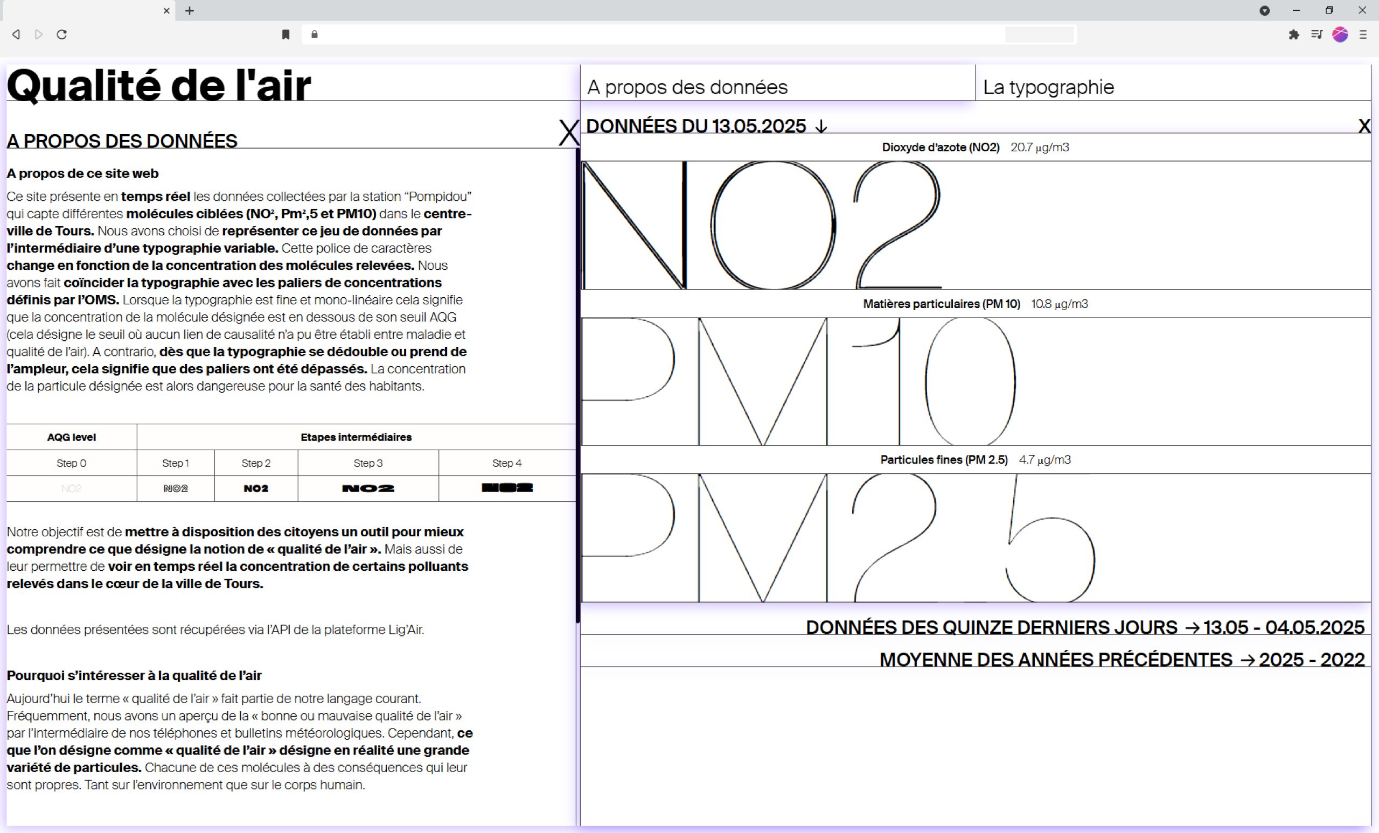Expand Moyenne des années précédentes
The width and height of the screenshot is (1379, 833).
click(x=1122, y=660)
